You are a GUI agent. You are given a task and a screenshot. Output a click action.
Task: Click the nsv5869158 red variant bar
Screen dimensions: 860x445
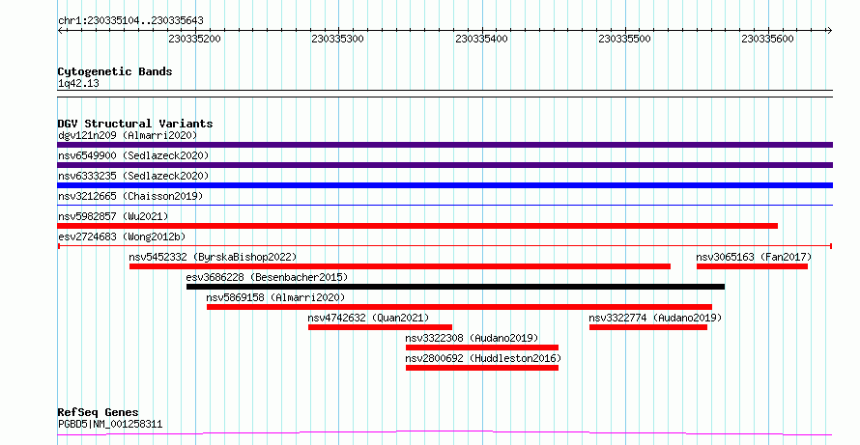[x=459, y=307]
